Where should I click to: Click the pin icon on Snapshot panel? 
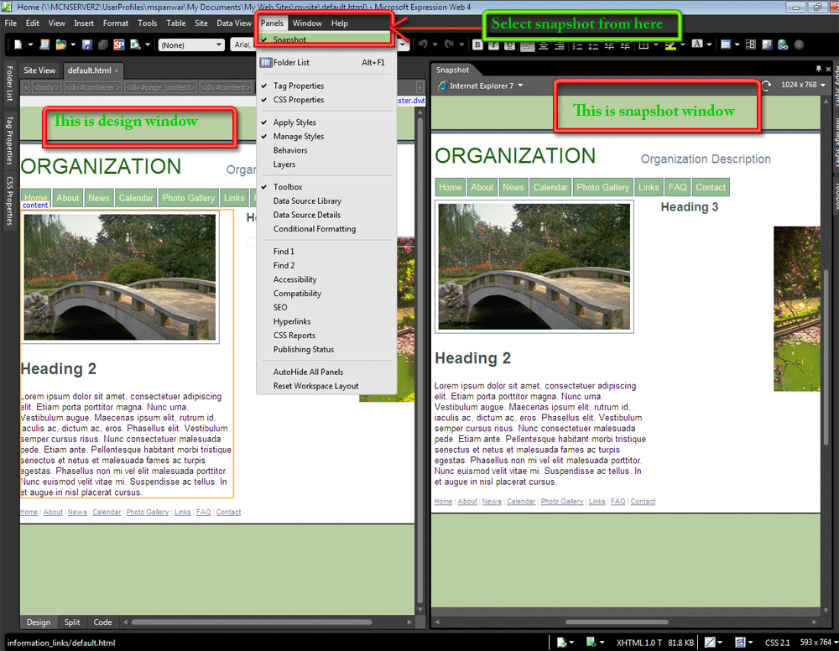click(818, 69)
